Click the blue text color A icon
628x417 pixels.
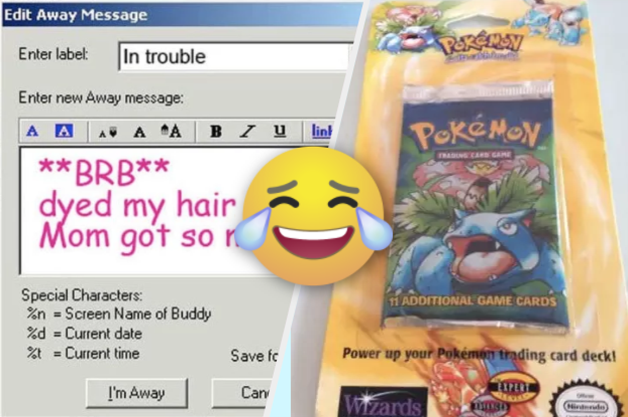32,131
